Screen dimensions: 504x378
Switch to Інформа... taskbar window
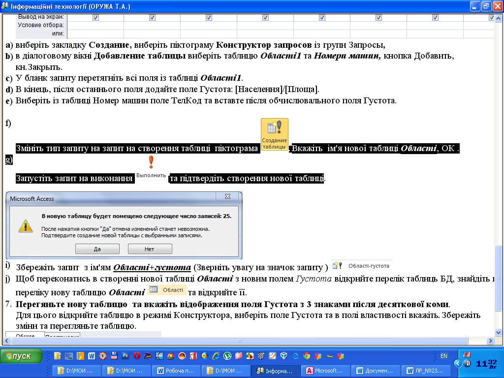tap(275, 371)
